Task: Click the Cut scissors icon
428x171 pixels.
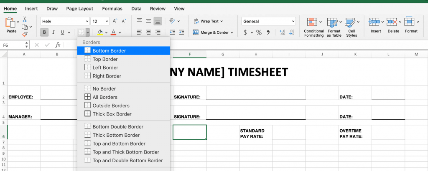Action: [25, 19]
